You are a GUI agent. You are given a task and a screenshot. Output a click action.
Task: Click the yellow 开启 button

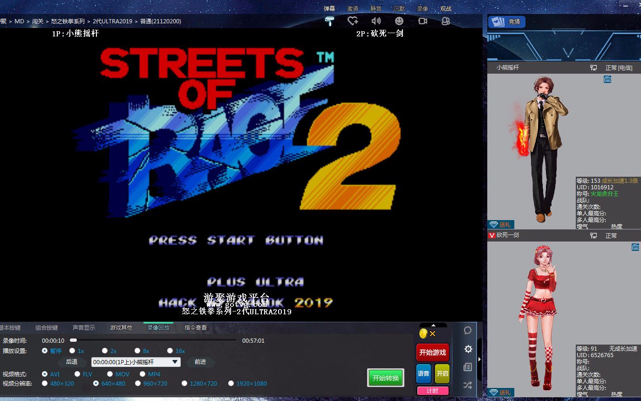[442, 373]
